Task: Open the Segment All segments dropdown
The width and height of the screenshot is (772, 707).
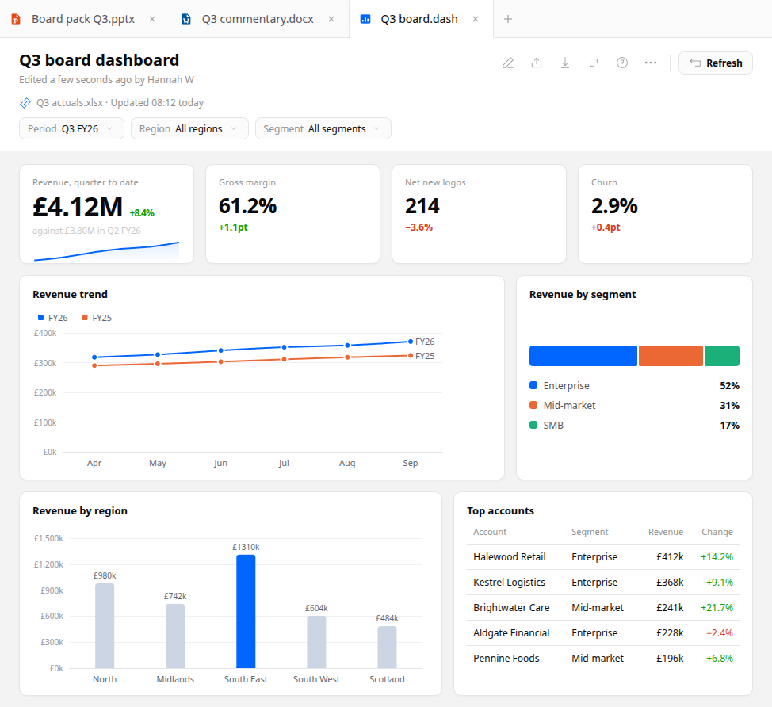Action: tap(323, 129)
